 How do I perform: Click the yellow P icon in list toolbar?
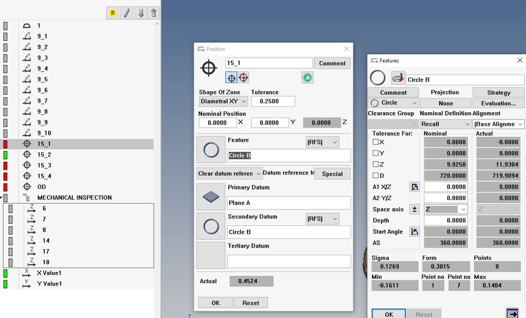tap(112, 13)
